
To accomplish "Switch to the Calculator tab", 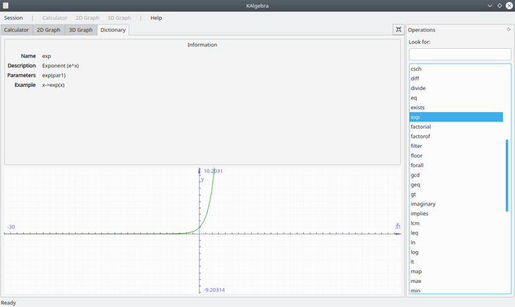I will 16,30.
